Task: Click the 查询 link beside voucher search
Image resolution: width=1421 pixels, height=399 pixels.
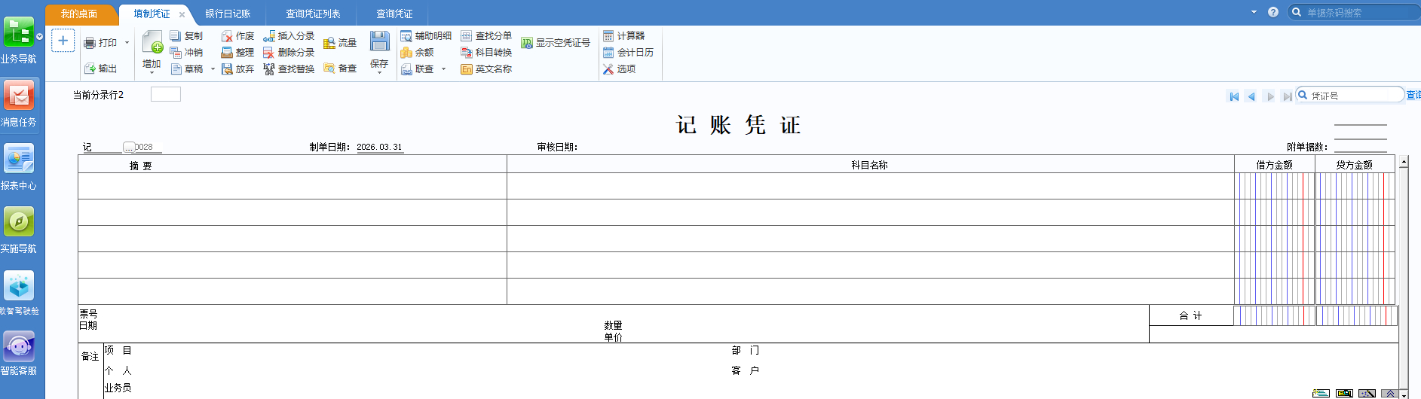Action: tap(1413, 95)
